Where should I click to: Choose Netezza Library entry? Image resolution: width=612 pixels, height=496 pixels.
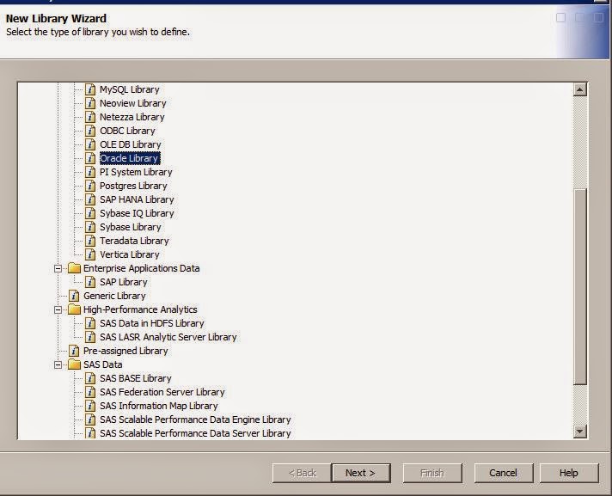132,117
